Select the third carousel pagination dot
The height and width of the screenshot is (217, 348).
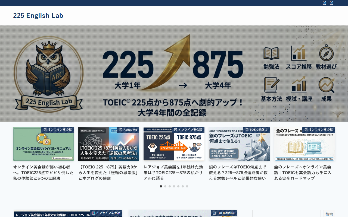click(170, 186)
